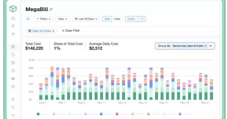This screenshot has width=227, height=119.
Task: Click the blue sparkle plus button
Action: coord(28,19)
